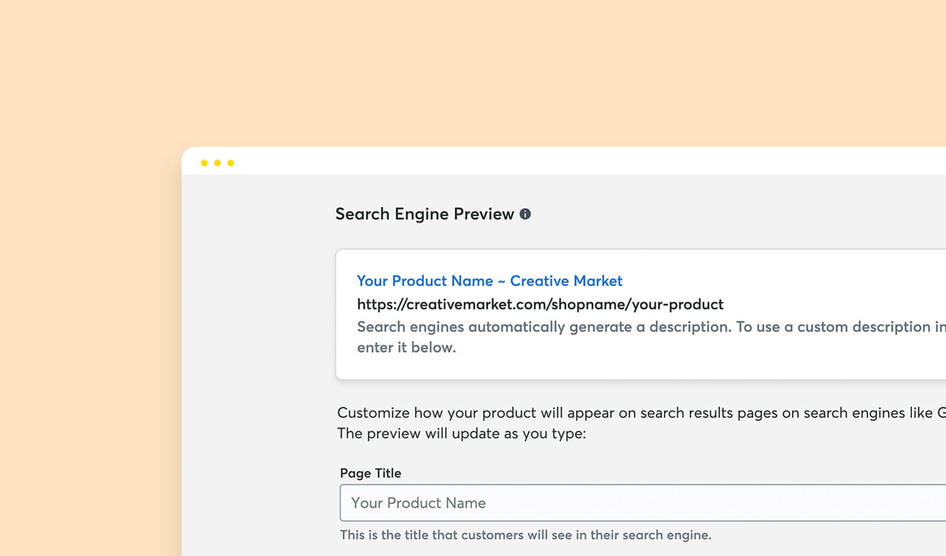Click the 'Customize how your product' instruction text
The height and width of the screenshot is (556, 946).
point(641,413)
